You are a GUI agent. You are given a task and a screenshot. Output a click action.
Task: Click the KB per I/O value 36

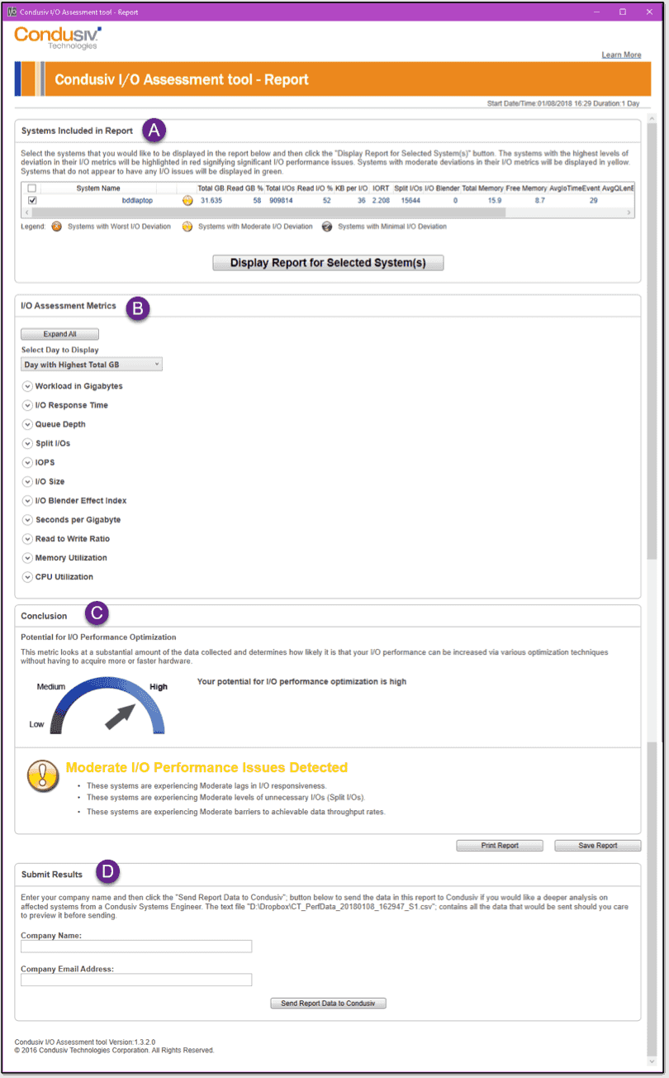(x=361, y=201)
